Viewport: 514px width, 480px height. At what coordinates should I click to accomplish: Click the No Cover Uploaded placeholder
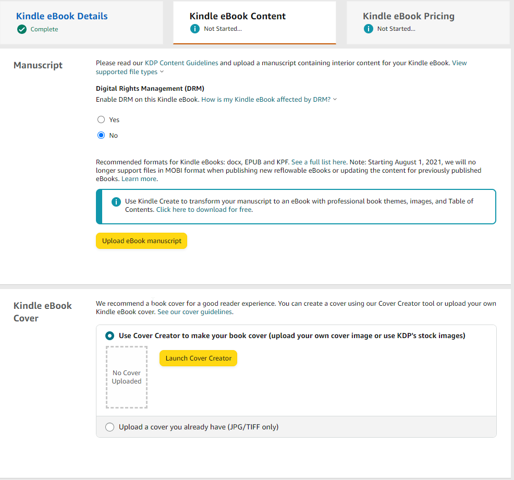127,377
